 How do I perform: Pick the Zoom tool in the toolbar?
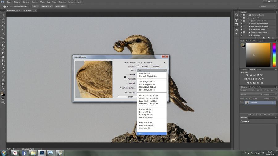click(x=3, y=87)
